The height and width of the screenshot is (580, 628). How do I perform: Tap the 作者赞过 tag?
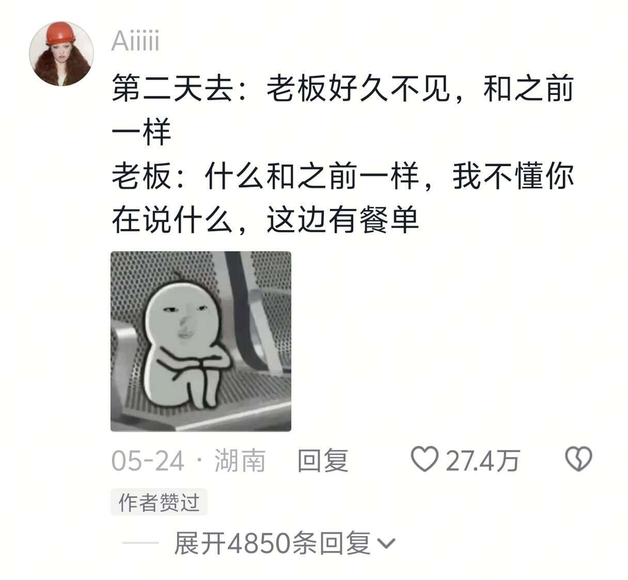tap(159, 502)
